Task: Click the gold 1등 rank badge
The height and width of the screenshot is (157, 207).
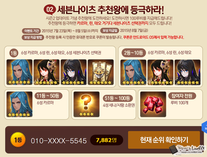Action: [x=18, y=140]
